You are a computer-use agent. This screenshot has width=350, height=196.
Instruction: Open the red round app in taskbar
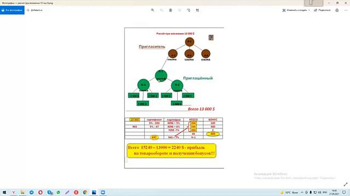tap(76, 192)
